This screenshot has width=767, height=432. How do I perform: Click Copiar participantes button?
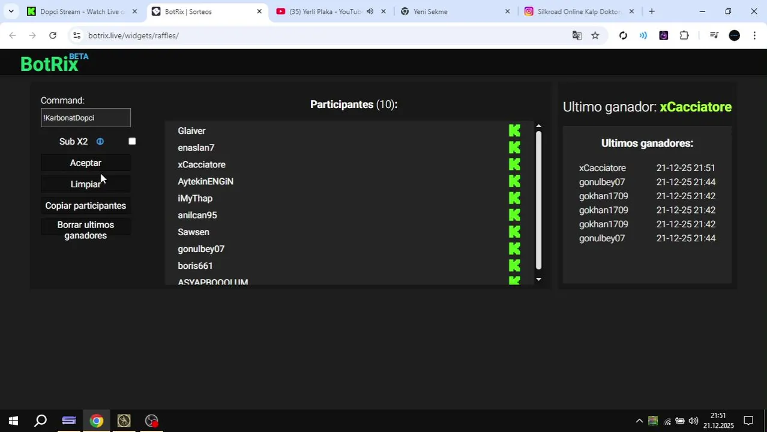85,206
